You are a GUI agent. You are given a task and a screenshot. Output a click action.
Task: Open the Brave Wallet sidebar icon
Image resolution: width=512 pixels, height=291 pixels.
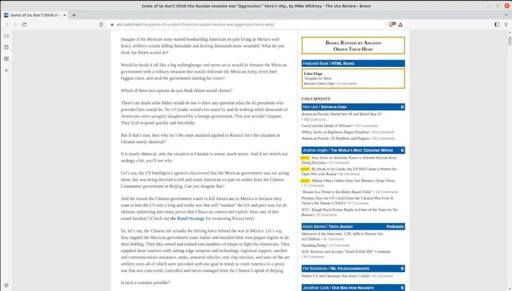click(6, 47)
